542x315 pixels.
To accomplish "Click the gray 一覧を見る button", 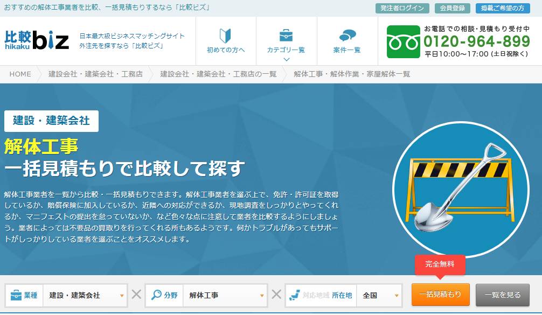I will pyautogui.click(x=502, y=295).
